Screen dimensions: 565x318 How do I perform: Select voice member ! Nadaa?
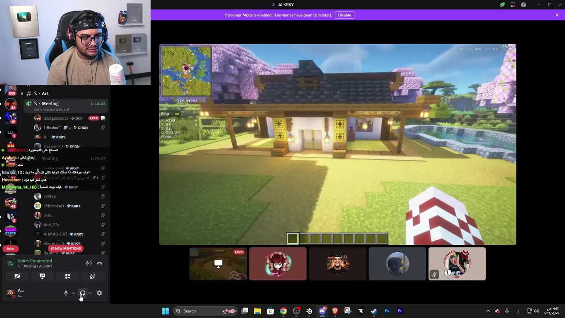[69, 128]
